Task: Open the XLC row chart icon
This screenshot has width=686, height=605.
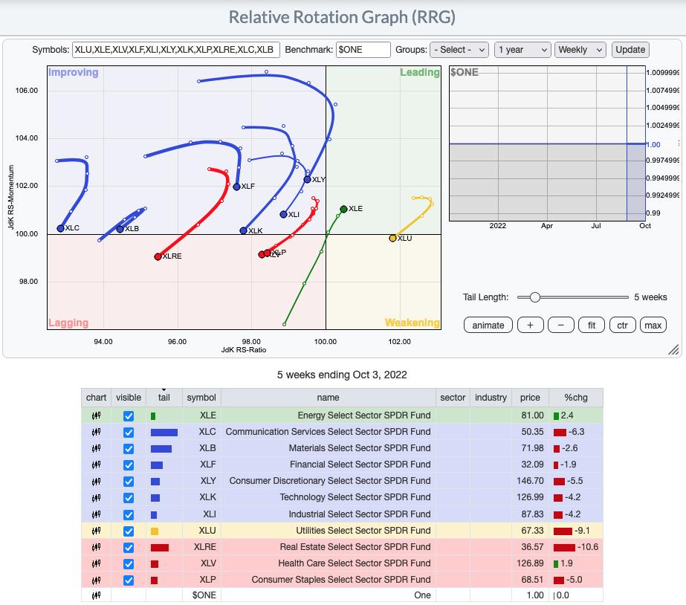Action: [97, 432]
